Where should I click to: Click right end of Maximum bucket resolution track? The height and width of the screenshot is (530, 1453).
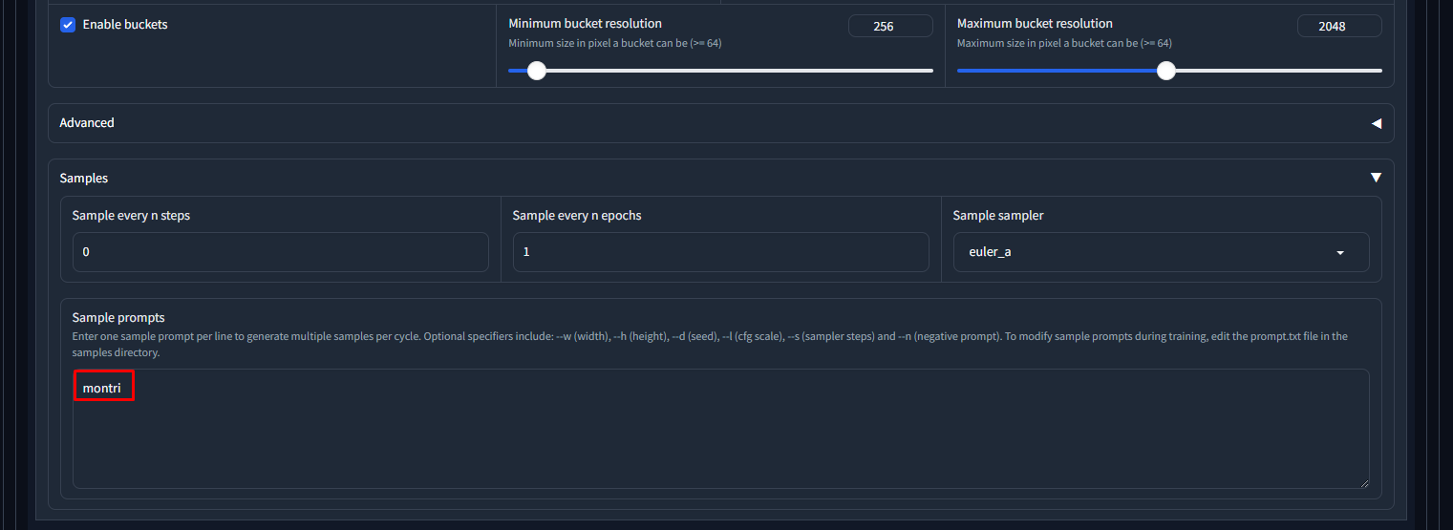tap(1378, 71)
